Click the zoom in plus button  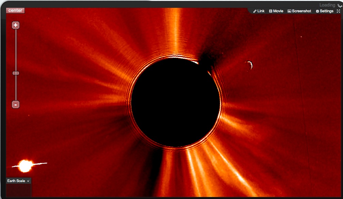tap(16, 25)
